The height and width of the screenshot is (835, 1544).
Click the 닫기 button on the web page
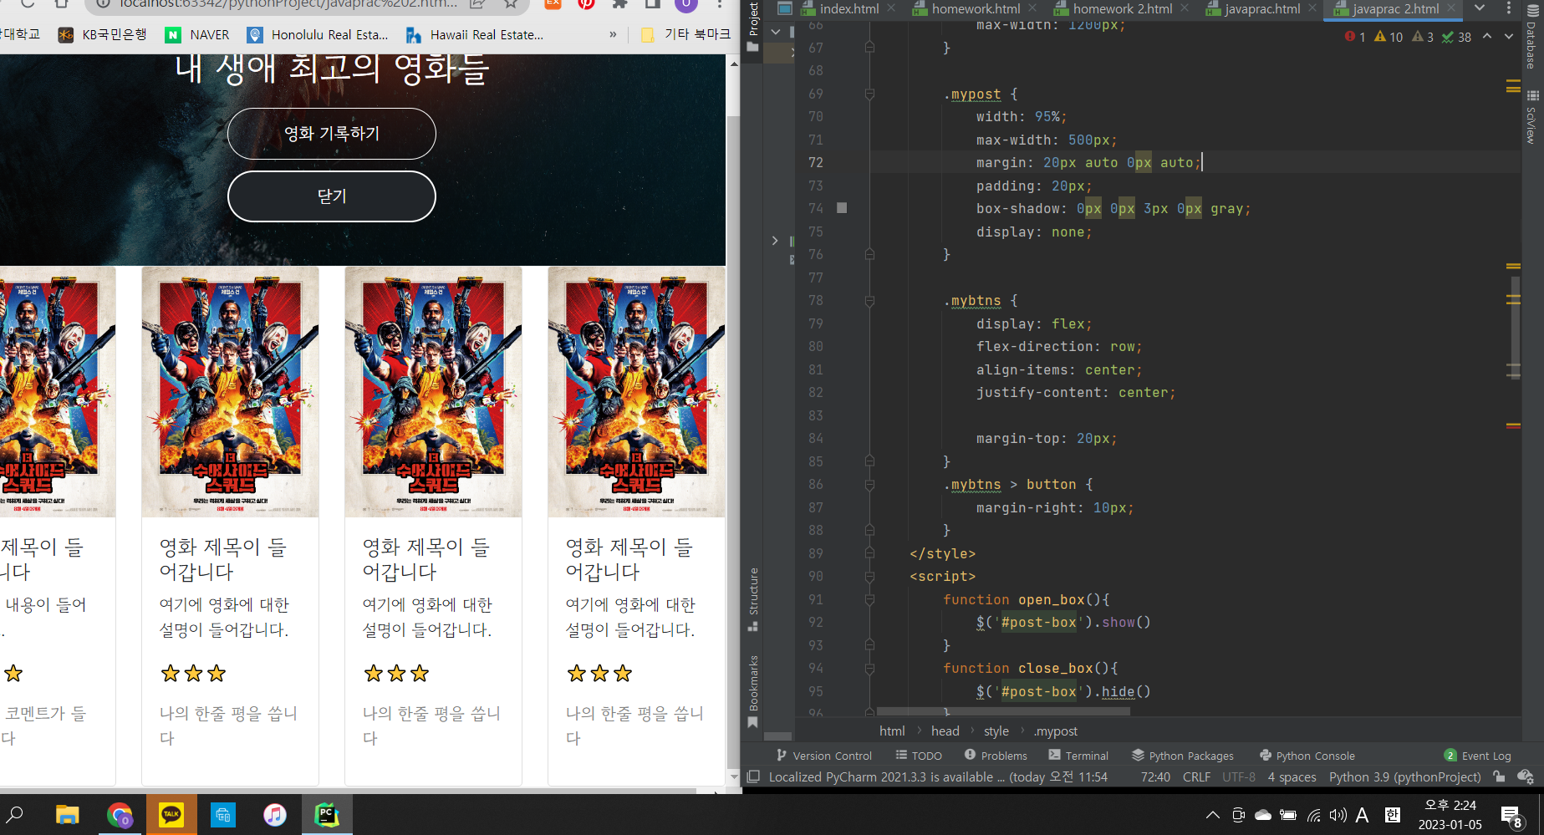332,196
